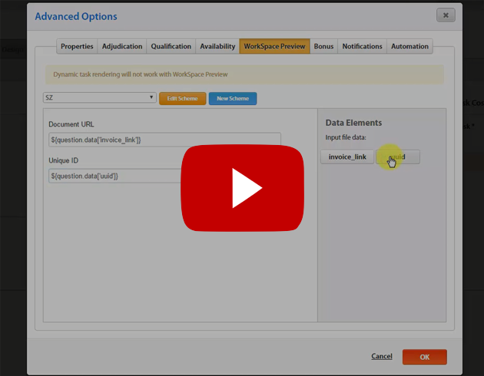Click the Advanced Options title
This screenshot has width=484, height=376.
pos(76,16)
